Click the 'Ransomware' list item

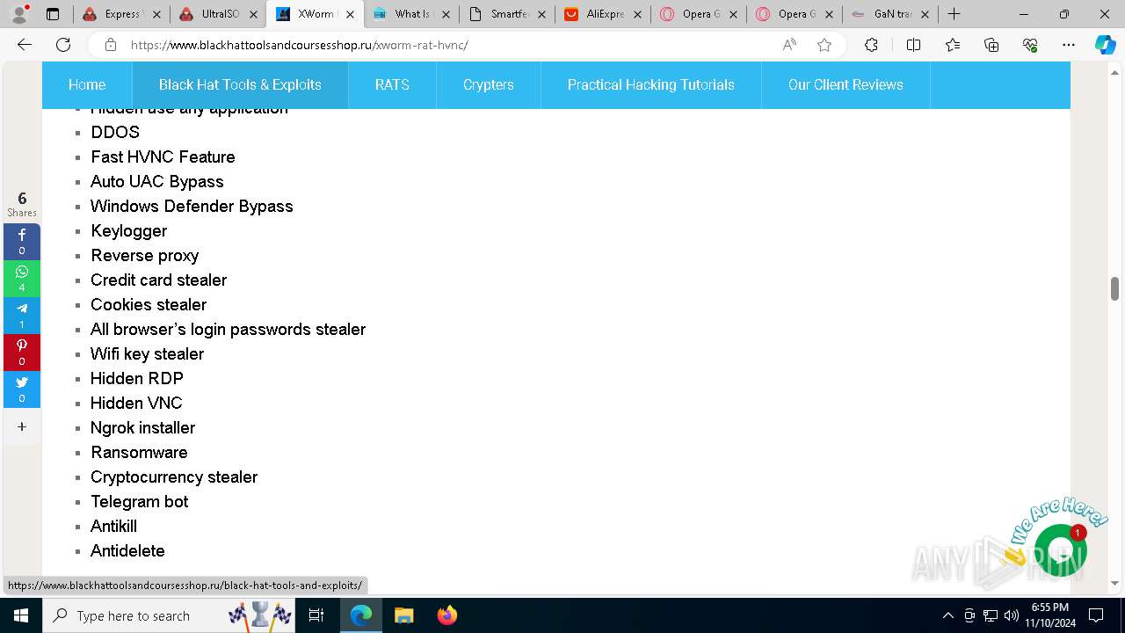(x=139, y=452)
